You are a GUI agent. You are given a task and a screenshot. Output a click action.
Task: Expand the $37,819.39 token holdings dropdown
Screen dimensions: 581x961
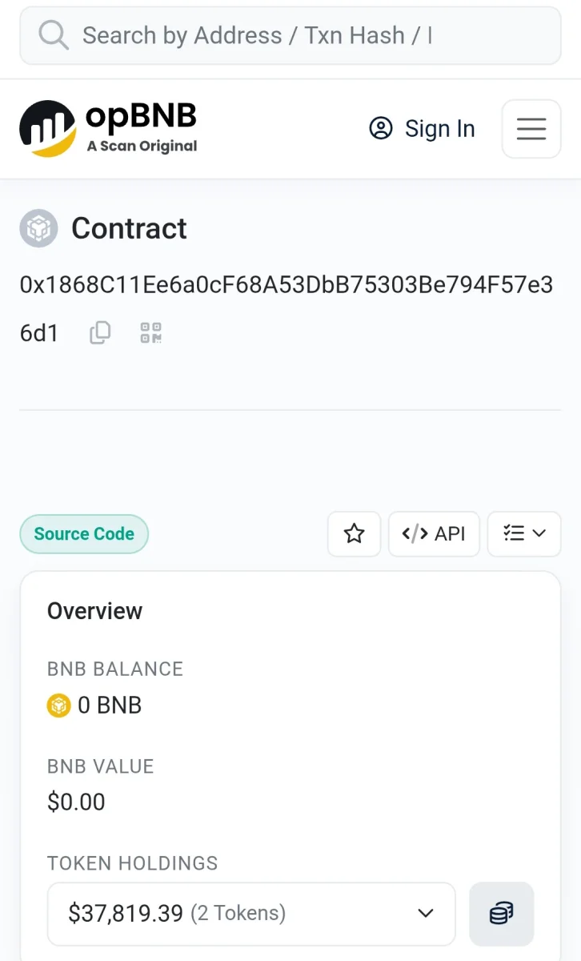[x=251, y=914]
